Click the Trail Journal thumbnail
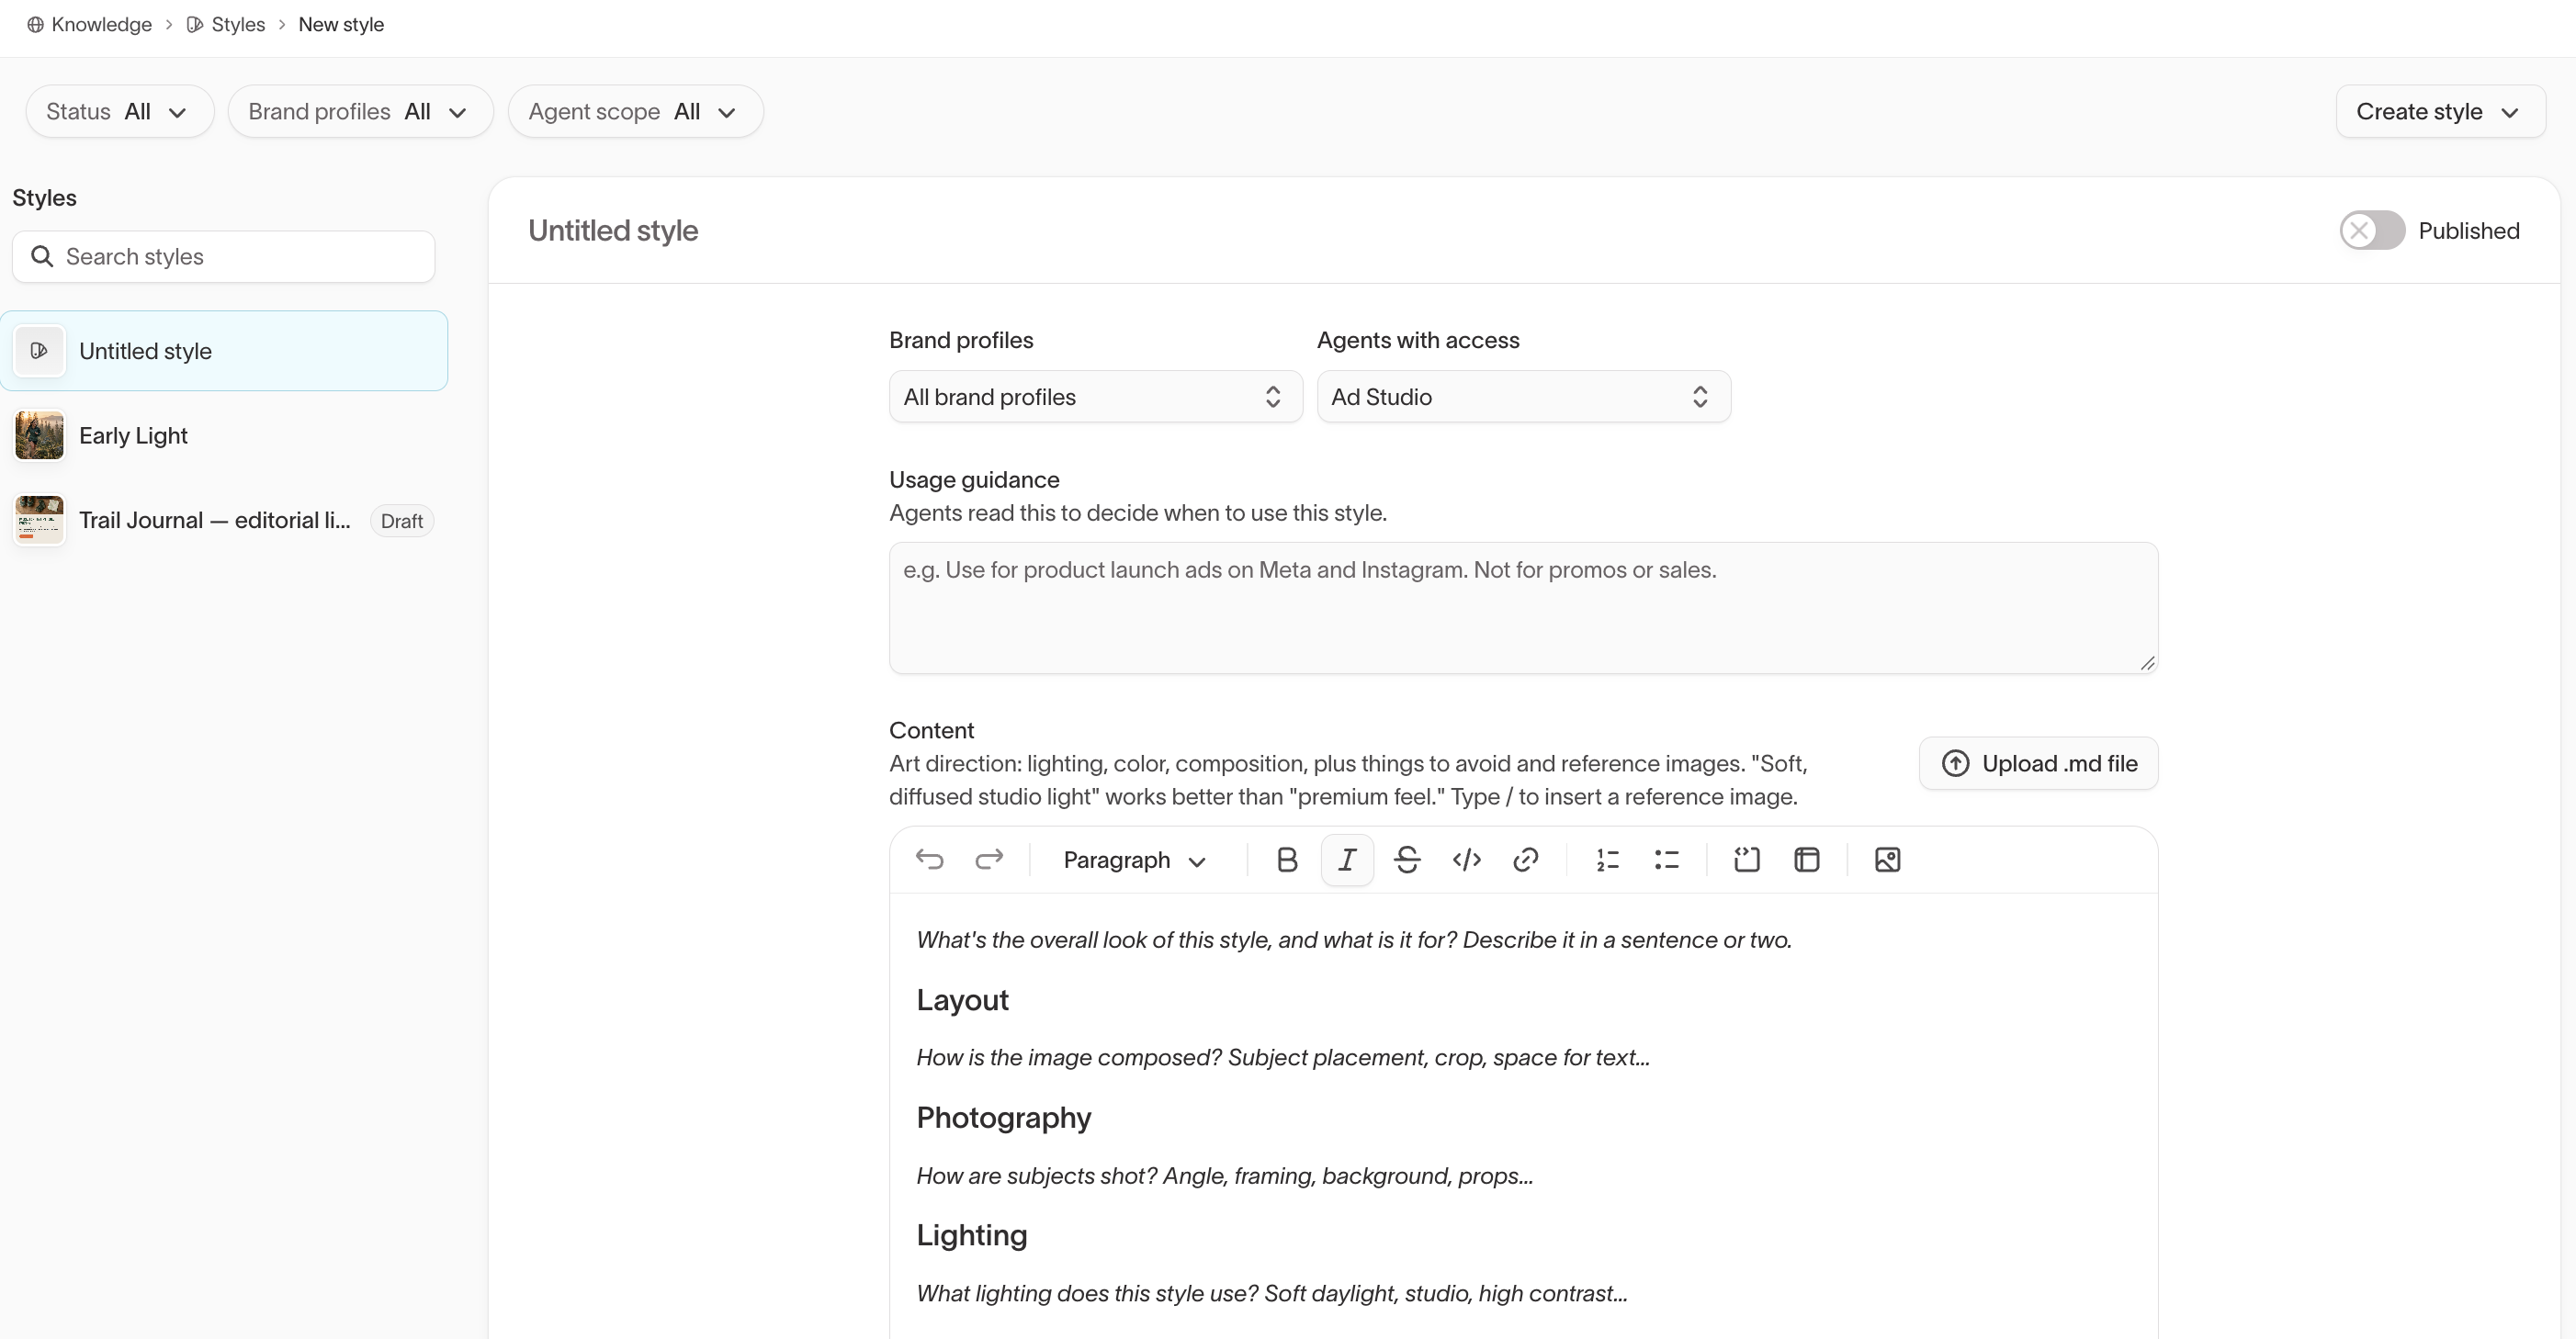 (x=39, y=520)
